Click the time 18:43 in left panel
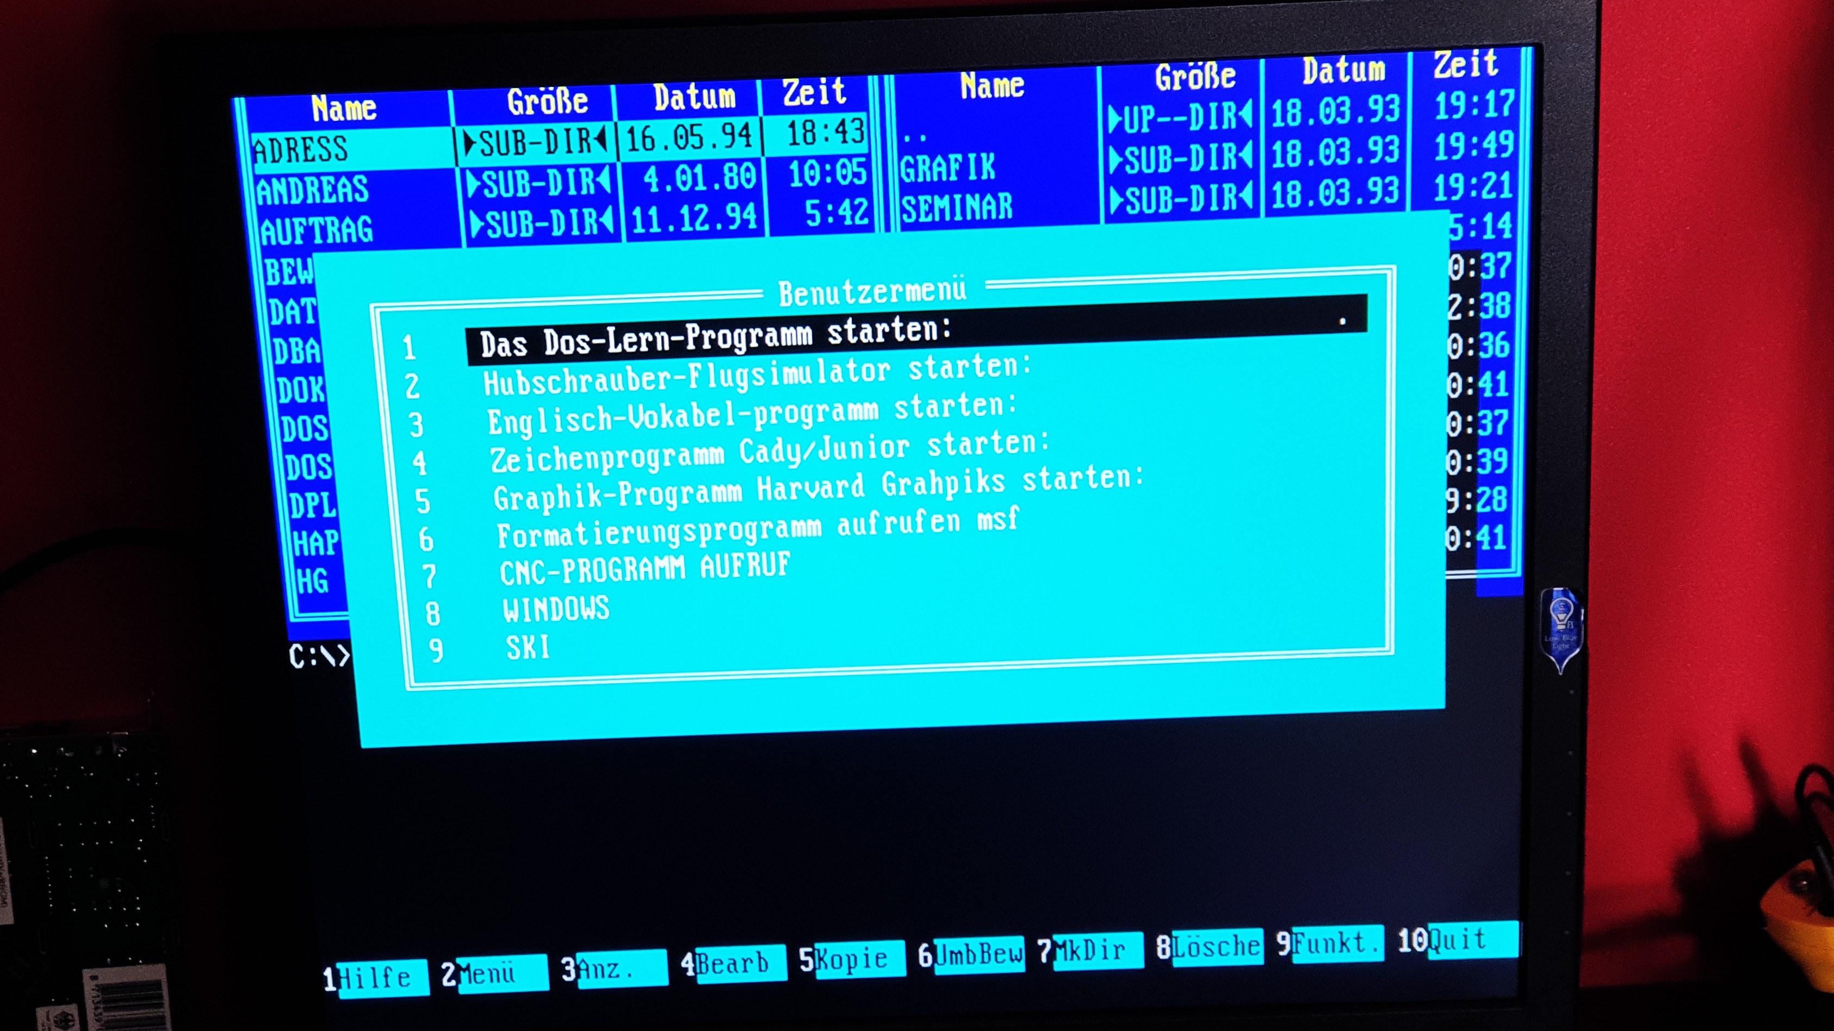The height and width of the screenshot is (1031, 1834). pyautogui.click(x=826, y=133)
